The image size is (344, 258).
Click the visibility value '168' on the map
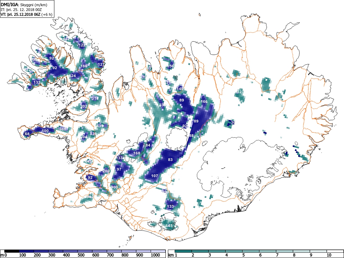(x=137, y=153)
